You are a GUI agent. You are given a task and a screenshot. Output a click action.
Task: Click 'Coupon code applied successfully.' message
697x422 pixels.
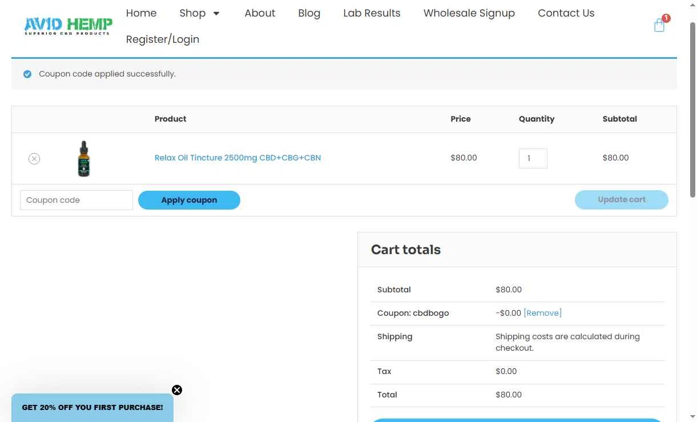[107, 74]
